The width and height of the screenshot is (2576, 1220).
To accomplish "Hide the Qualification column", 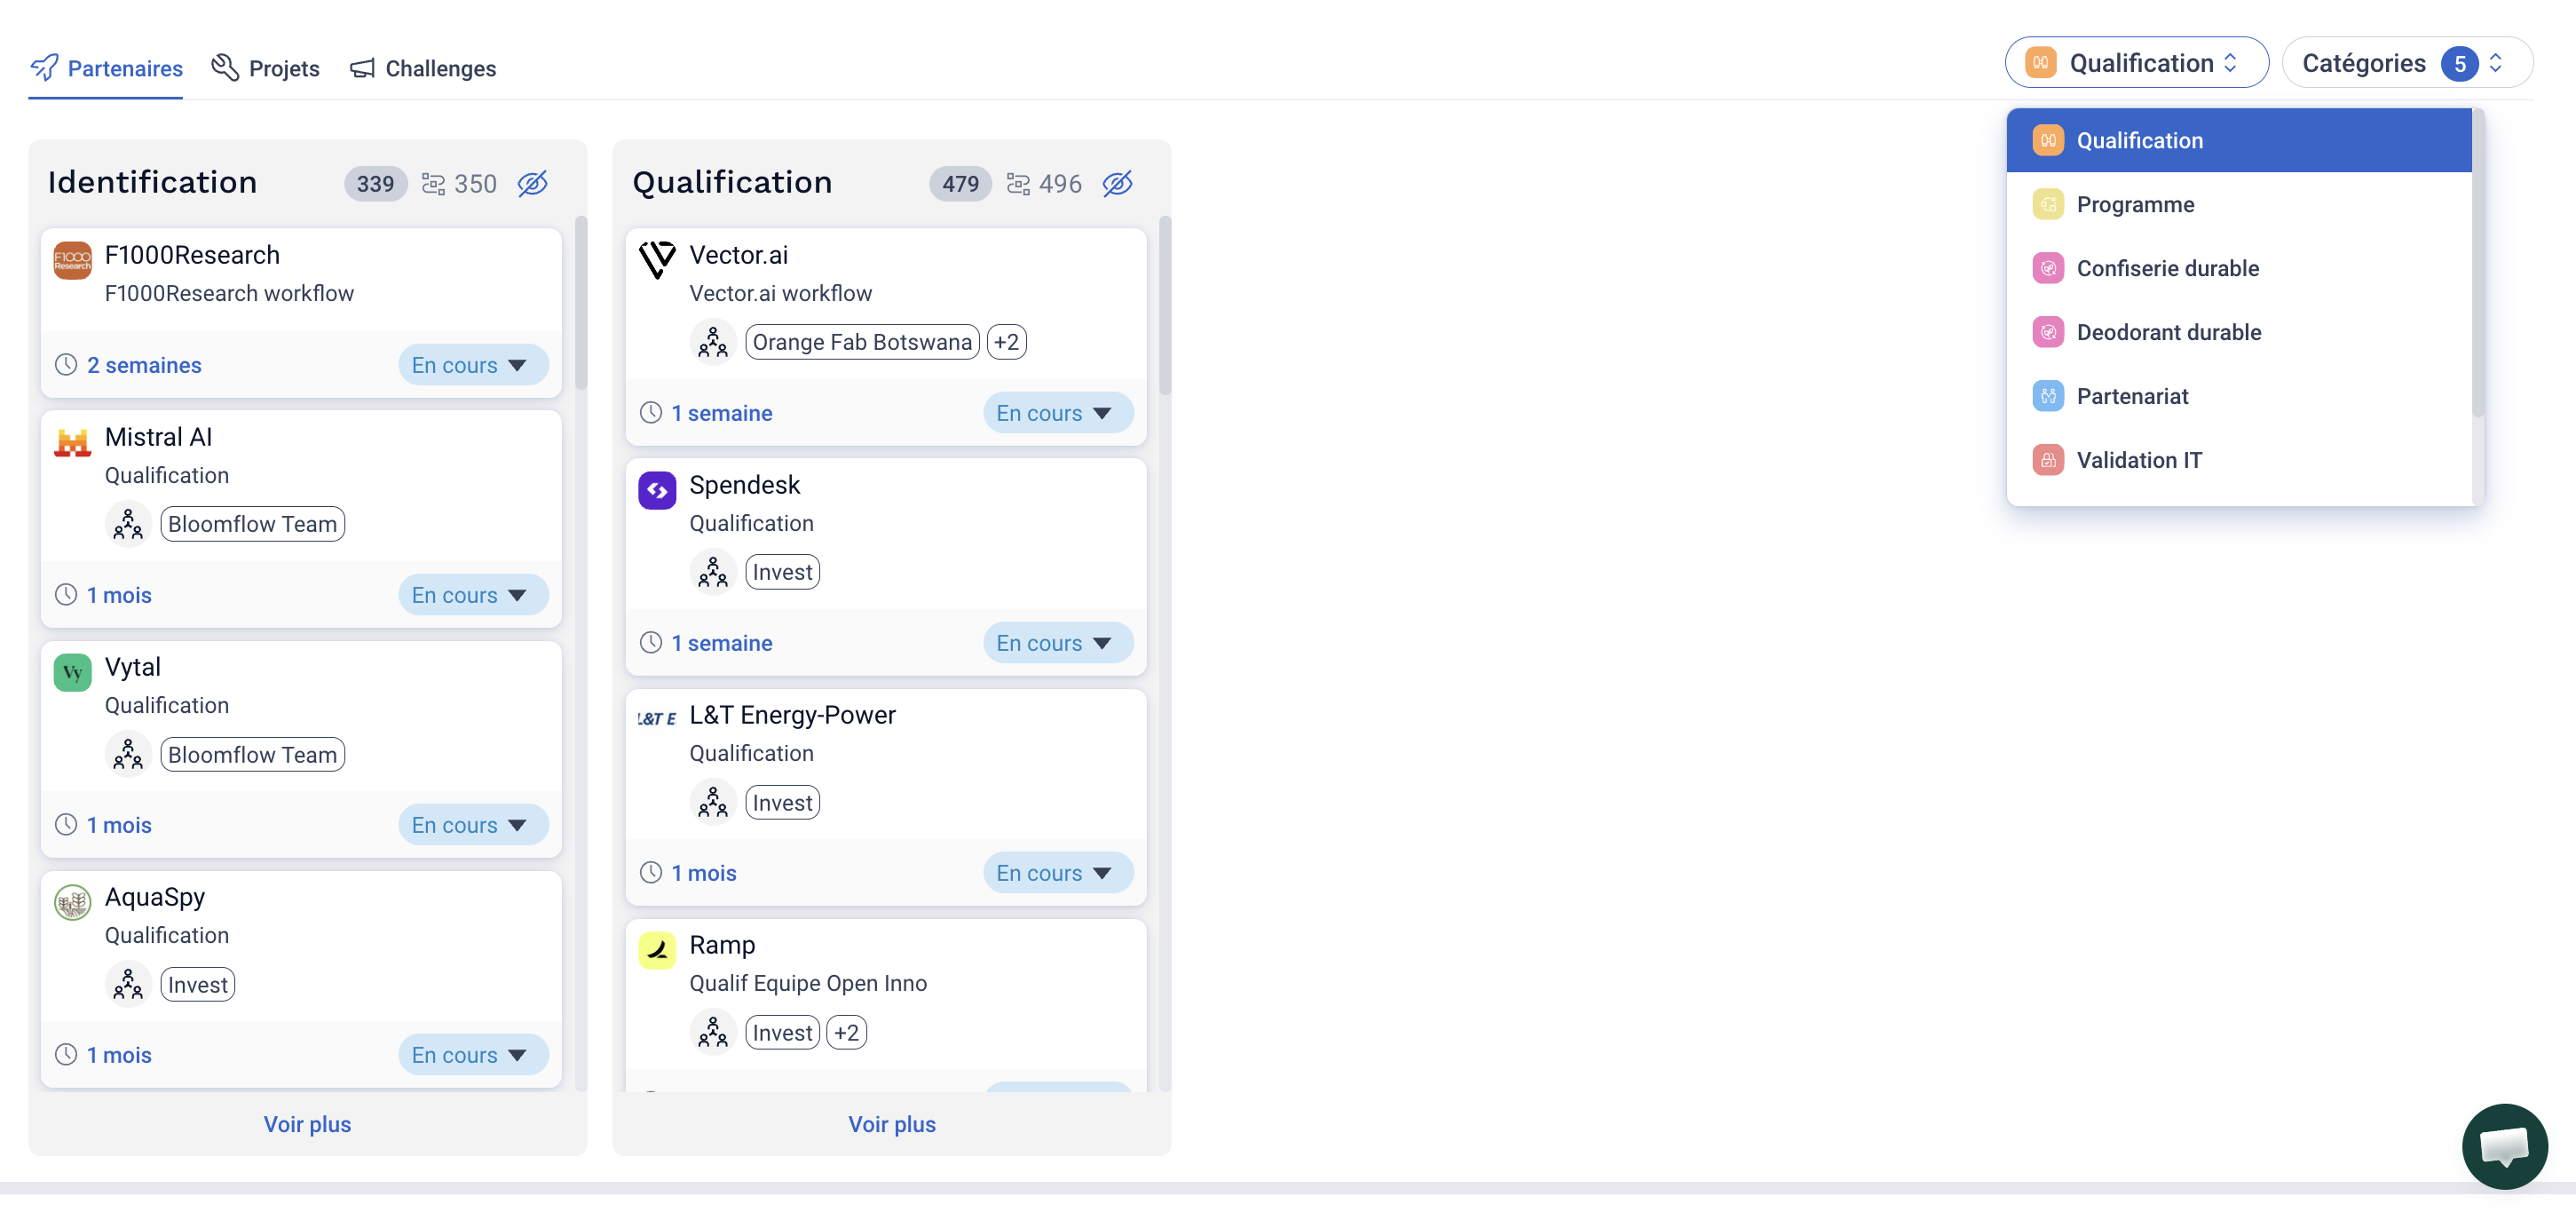I will pyautogui.click(x=1118, y=184).
